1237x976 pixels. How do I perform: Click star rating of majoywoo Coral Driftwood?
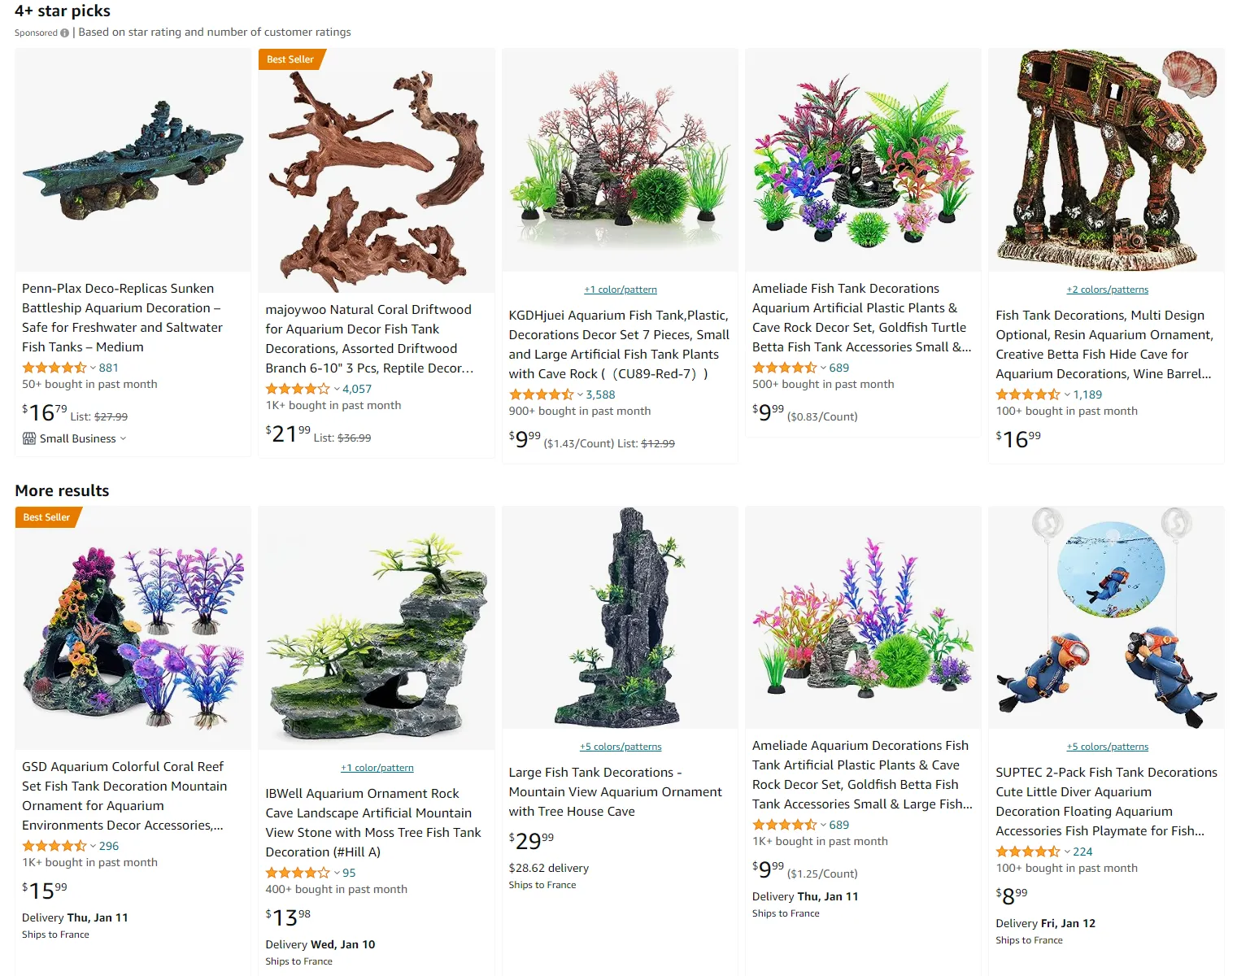297,389
